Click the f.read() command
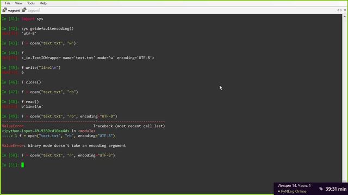 tap(30, 102)
